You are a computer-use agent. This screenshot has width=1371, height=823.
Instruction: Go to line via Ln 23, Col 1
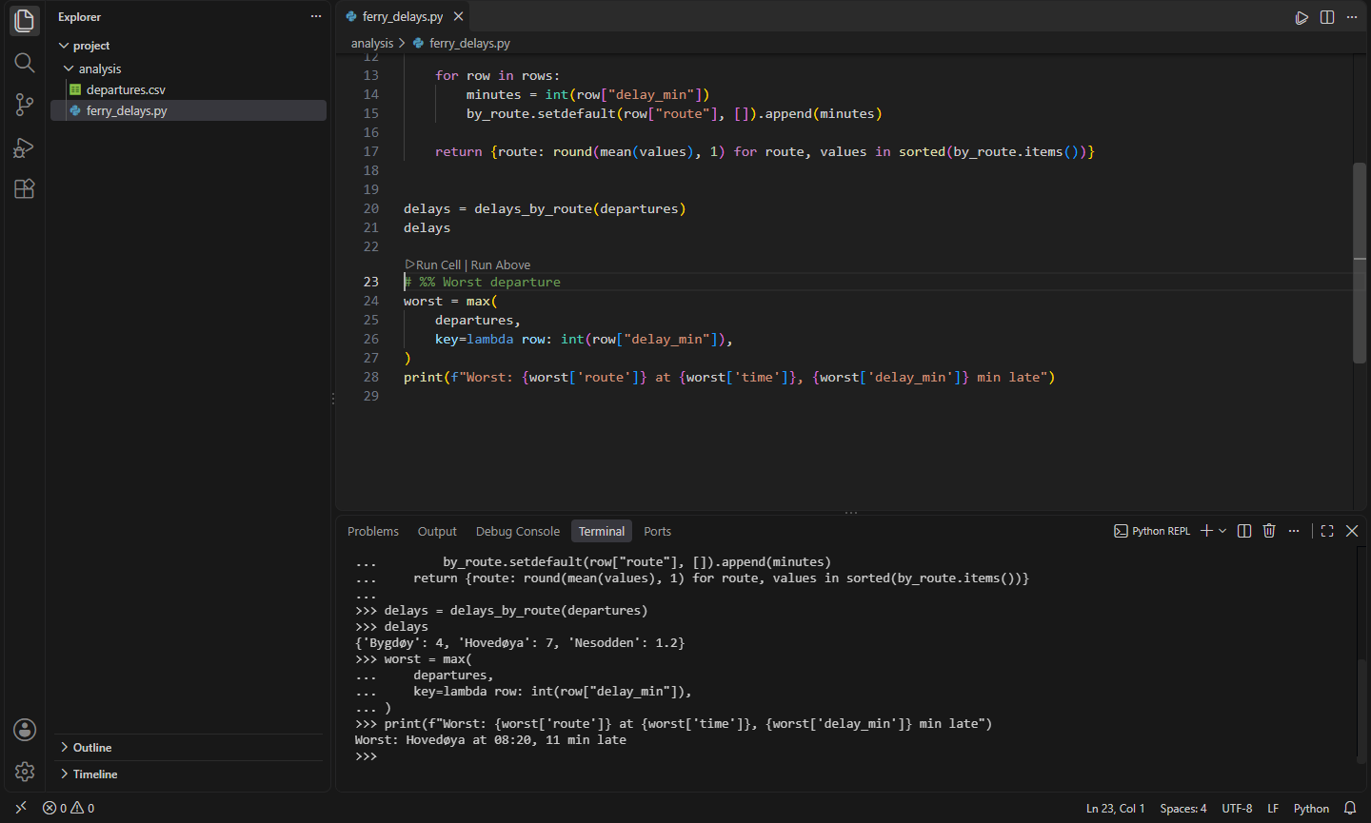(x=1116, y=809)
